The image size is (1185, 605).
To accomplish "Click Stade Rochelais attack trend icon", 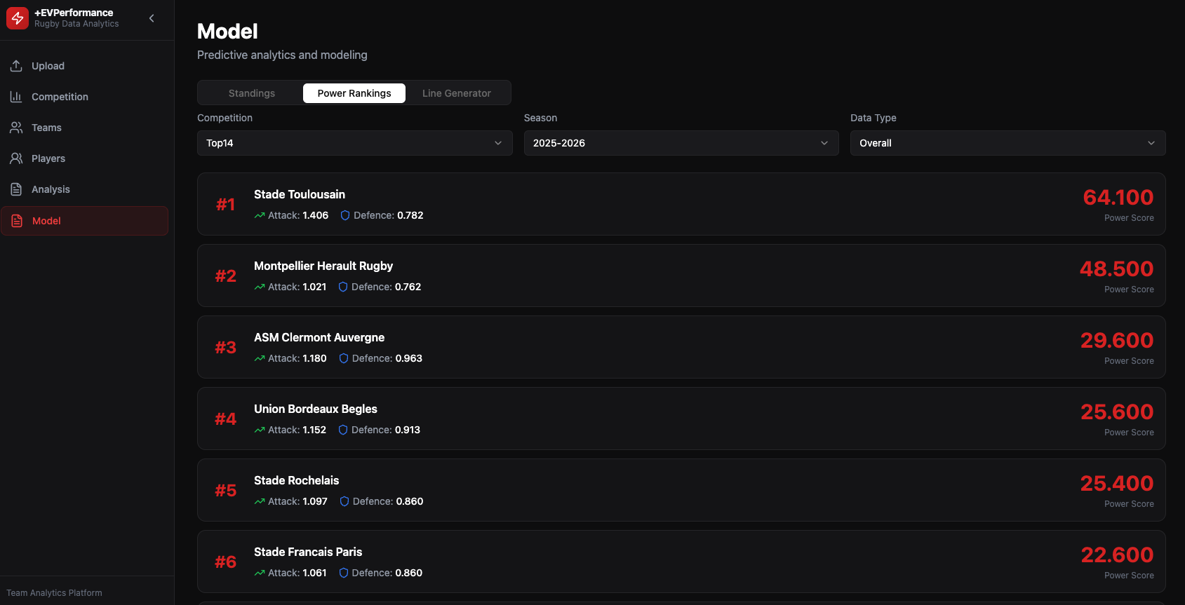I will pos(260,501).
